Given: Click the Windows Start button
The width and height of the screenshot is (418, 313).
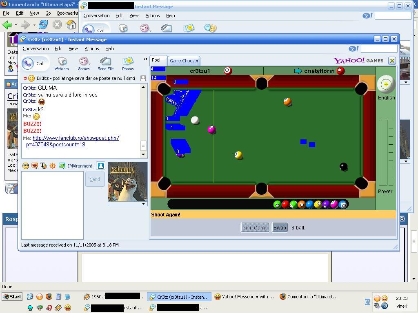Looking at the screenshot, I should [12, 297].
